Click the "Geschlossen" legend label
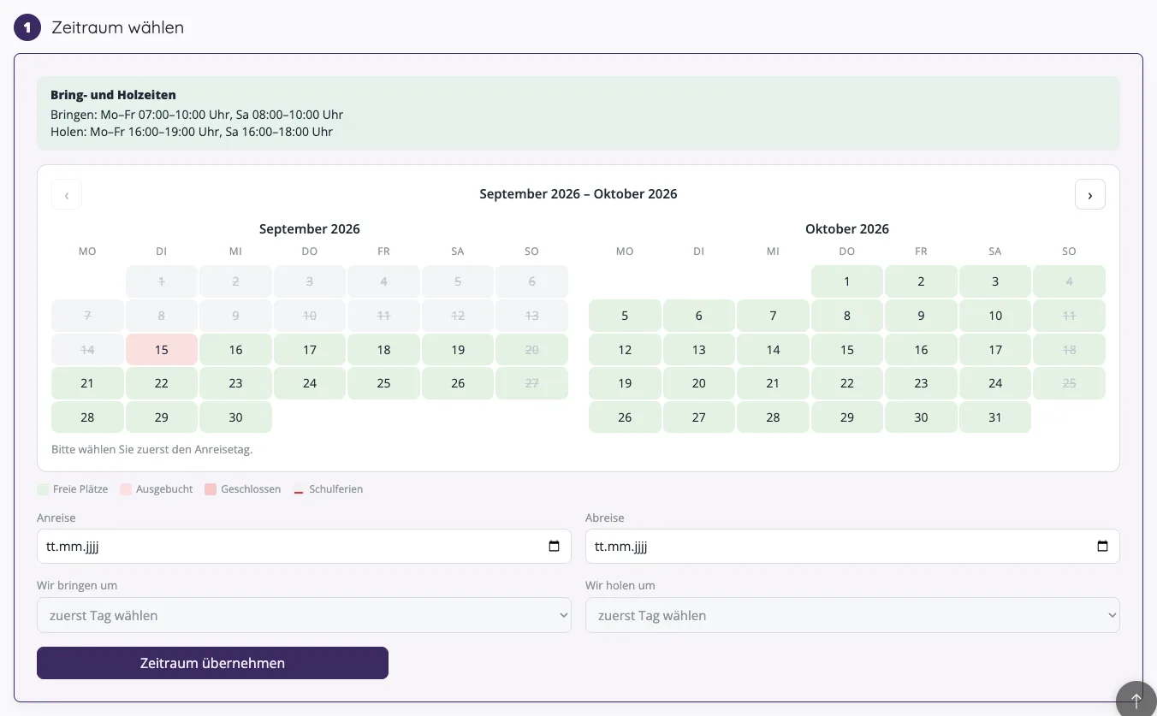Image resolution: width=1157 pixels, height=716 pixels. coord(251,489)
